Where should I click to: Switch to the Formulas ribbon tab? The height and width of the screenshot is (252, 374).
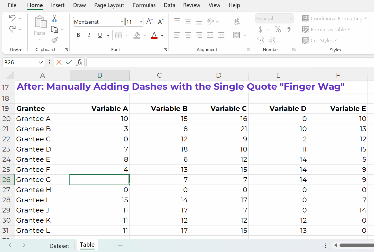click(x=144, y=5)
